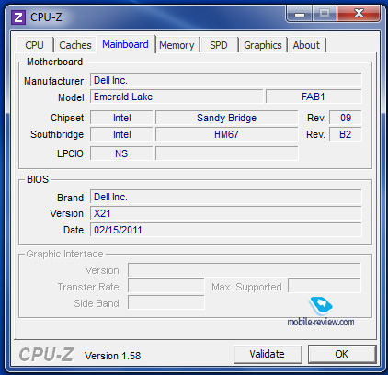Minimize the CPU-Z window
This screenshot has width=388, height=375.
pos(300,14)
